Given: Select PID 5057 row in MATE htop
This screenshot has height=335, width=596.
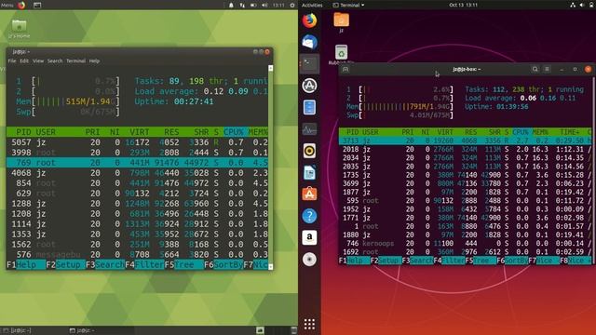Looking at the screenshot, I should 137,142.
